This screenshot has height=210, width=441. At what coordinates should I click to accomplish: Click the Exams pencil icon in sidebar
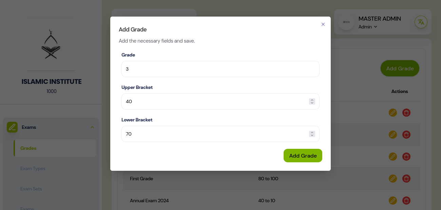12,127
